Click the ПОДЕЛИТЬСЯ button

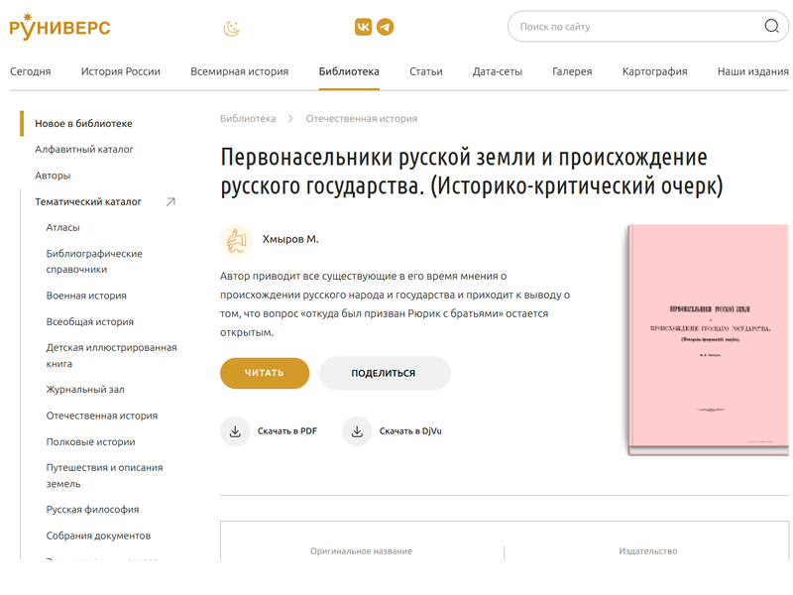coord(385,373)
